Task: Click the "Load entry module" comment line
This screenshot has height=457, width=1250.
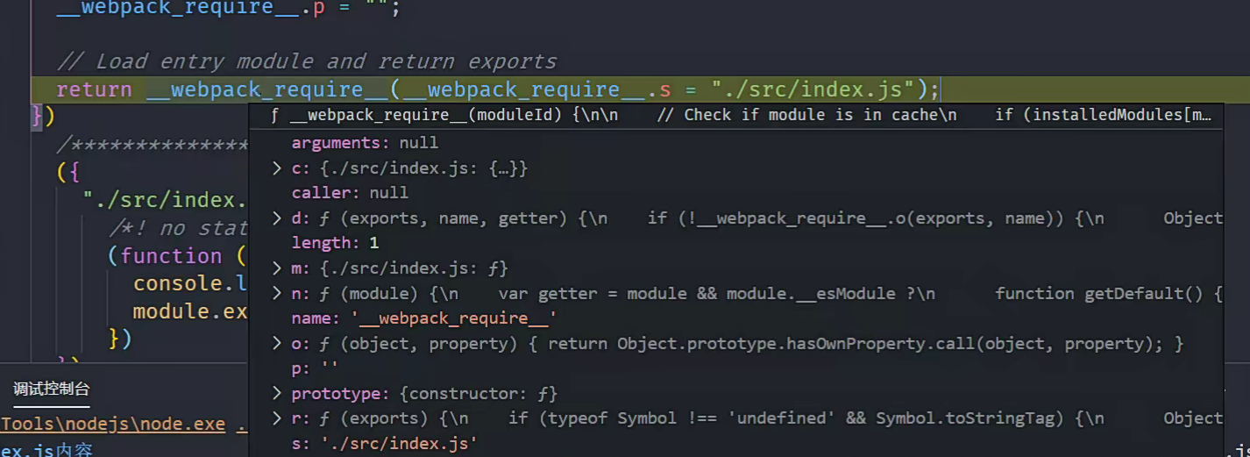Action: 307,61
